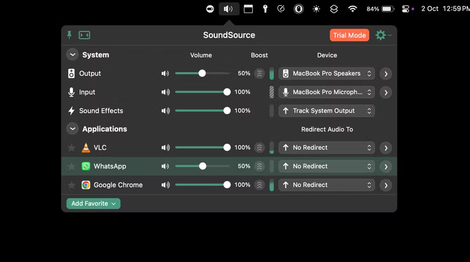This screenshot has height=262, width=470.
Task: Mute the WhatsApp volume speaker
Action: 165,166
